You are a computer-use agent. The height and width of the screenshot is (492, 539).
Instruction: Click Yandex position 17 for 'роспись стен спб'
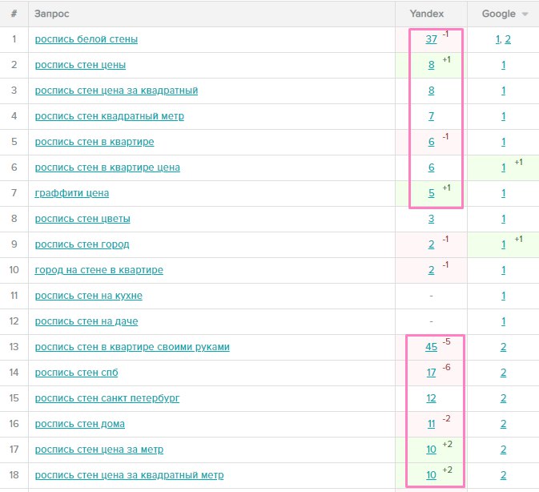(432, 373)
